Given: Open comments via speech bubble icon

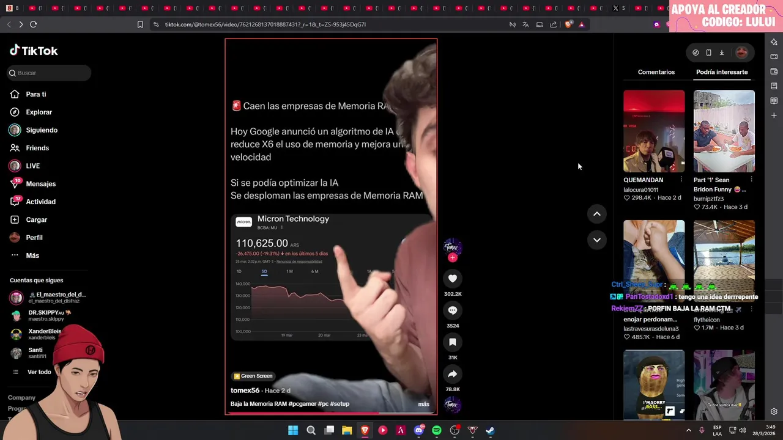Looking at the screenshot, I should tap(453, 310).
